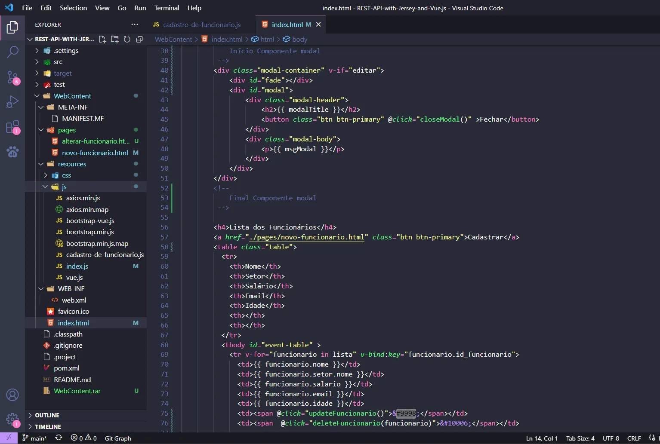
Task: Click New Folder icon in Explorer header
Action: (115, 39)
